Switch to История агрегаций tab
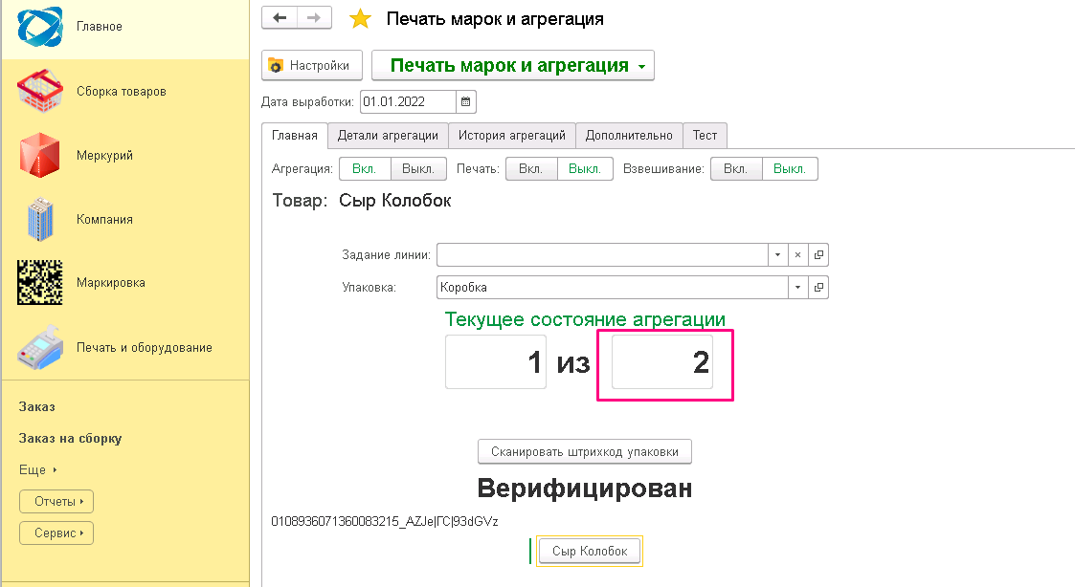This screenshot has height=587, width=1075. pyautogui.click(x=511, y=136)
